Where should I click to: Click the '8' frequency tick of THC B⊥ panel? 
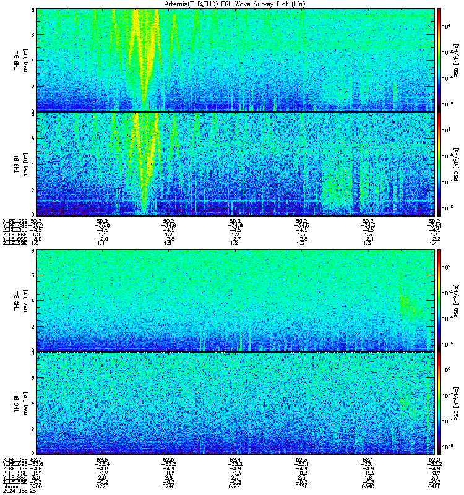pos(33,251)
